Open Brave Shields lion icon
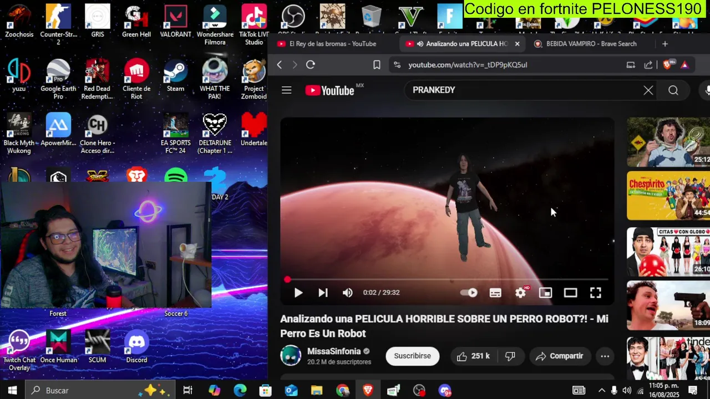The image size is (710, 399). [x=667, y=64]
